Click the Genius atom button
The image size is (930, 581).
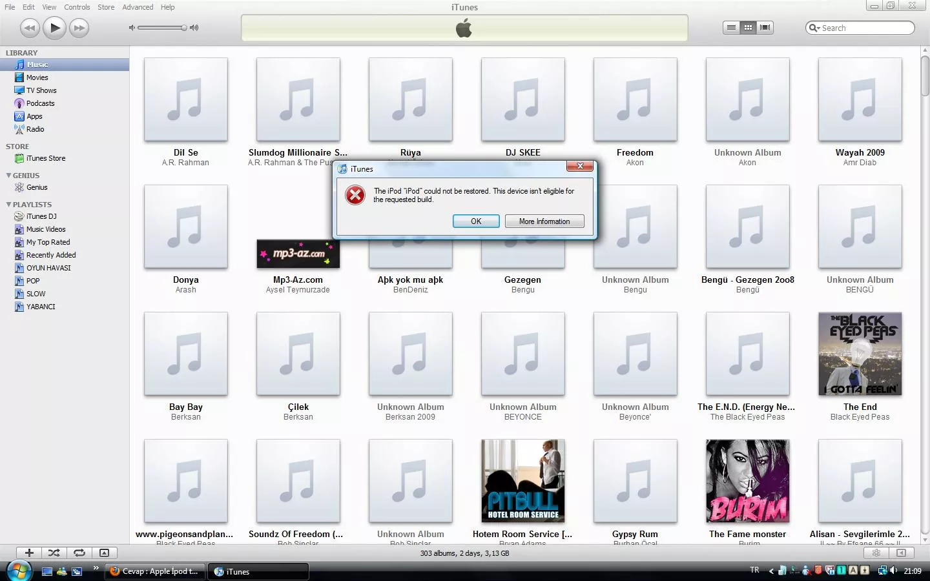876,553
